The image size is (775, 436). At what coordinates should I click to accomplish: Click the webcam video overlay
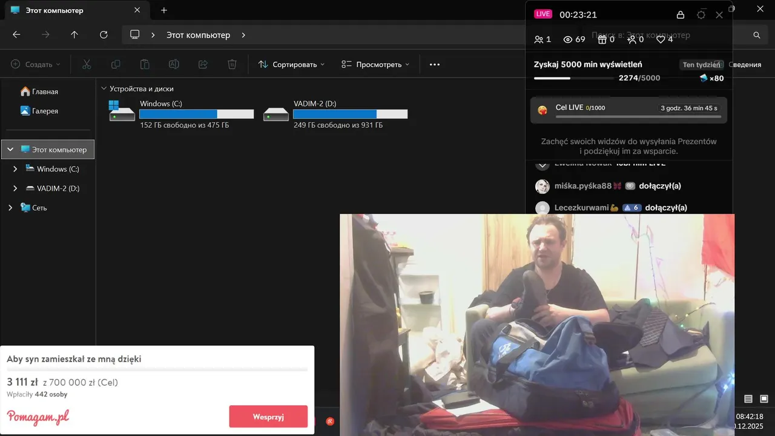[x=537, y=325]
